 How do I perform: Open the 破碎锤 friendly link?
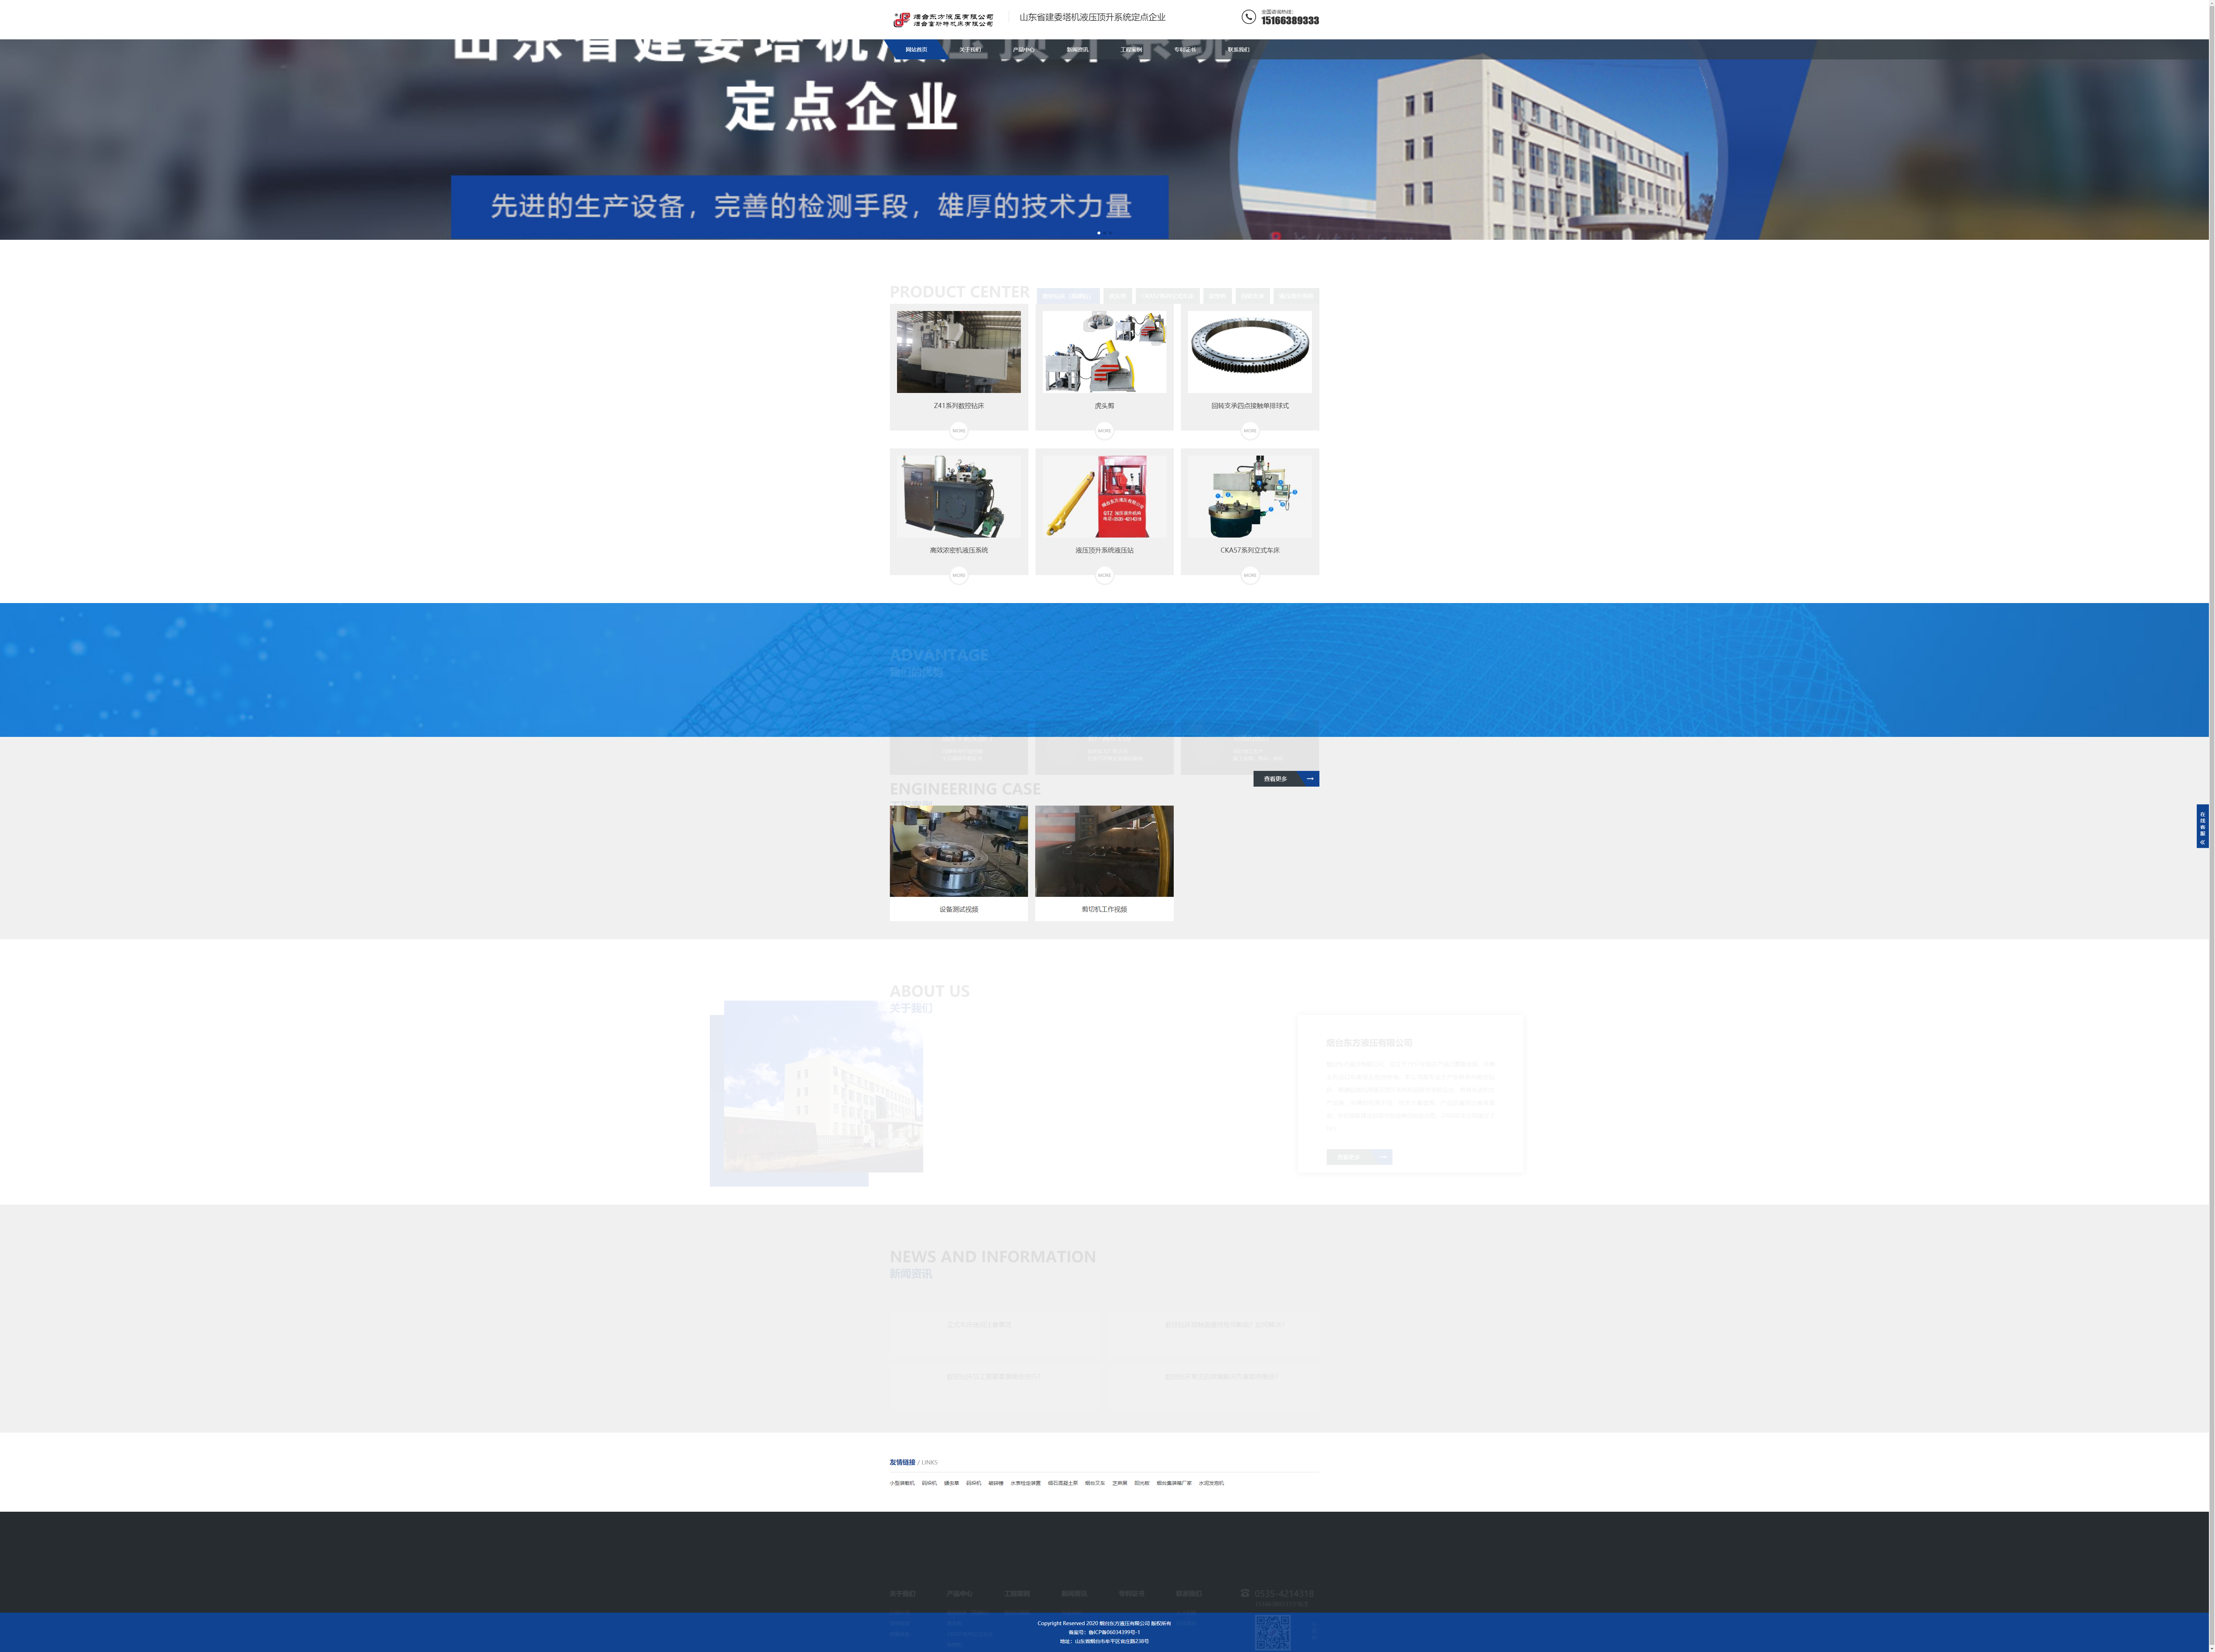(996, 1483)
